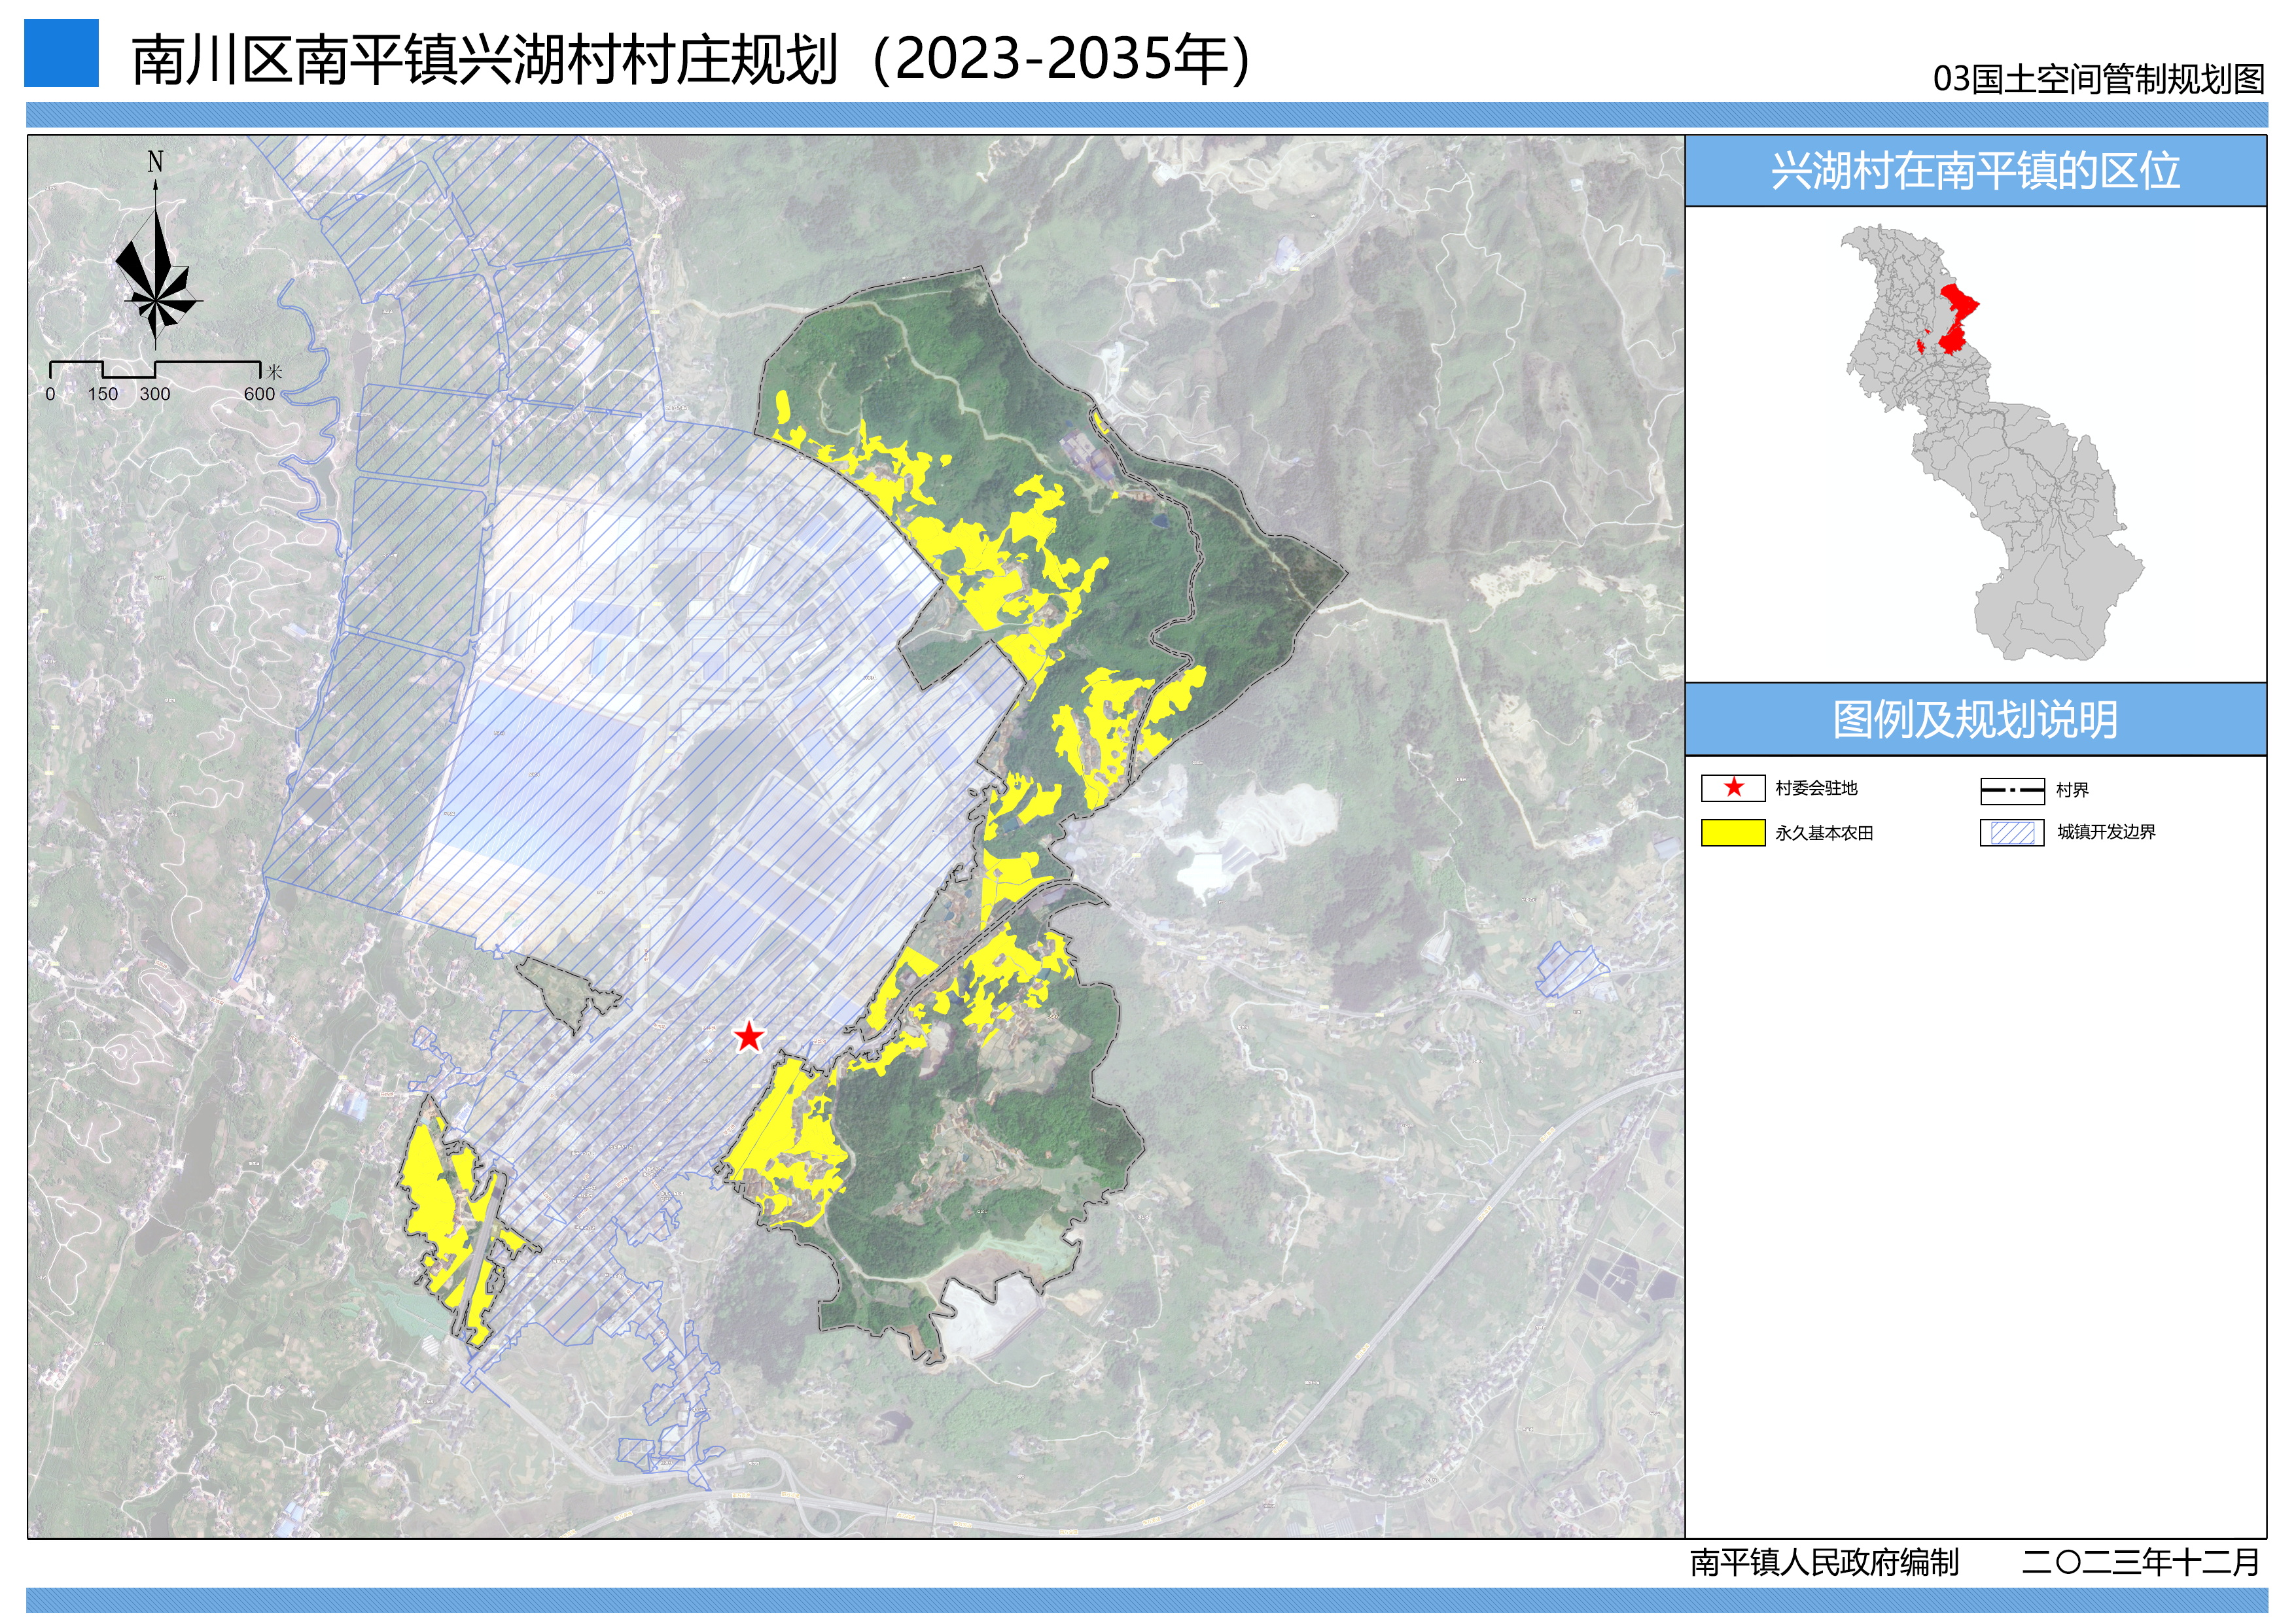Click the N letter above the compass

[155, 161]
